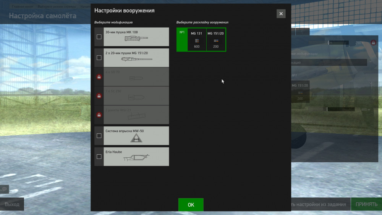Select the Система впрыска MW-50 row label
The height and width of the screenshot is (215, 382).
125,131
